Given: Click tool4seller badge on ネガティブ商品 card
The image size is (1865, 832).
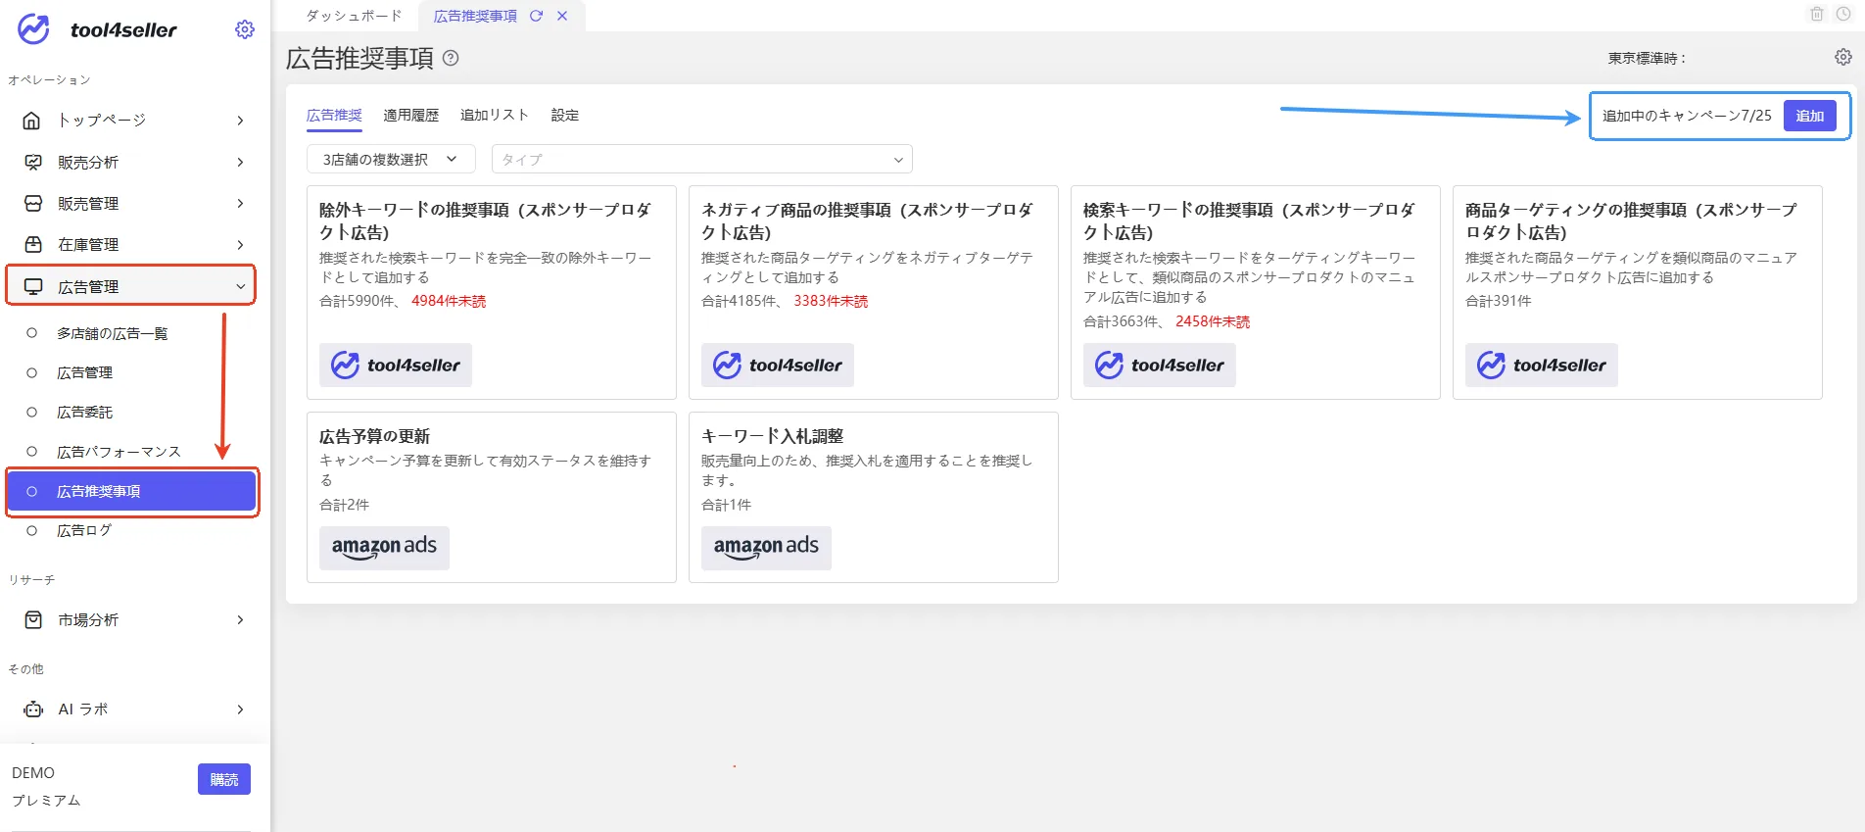Looking at the screenshot, I should pyautogui.click(x=778, y=365).
